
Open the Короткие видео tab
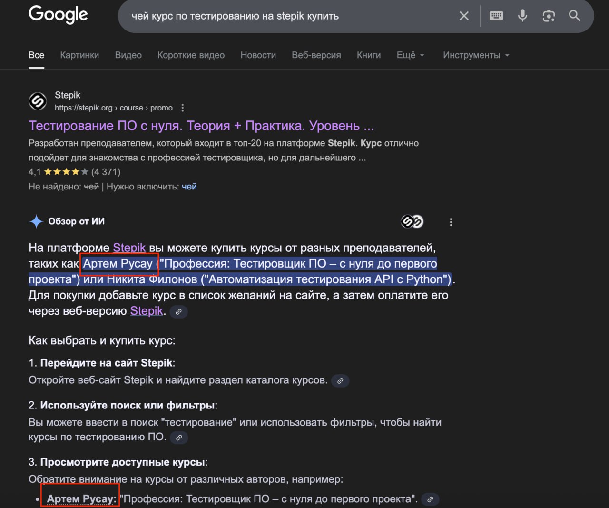[x=191, y=55]
